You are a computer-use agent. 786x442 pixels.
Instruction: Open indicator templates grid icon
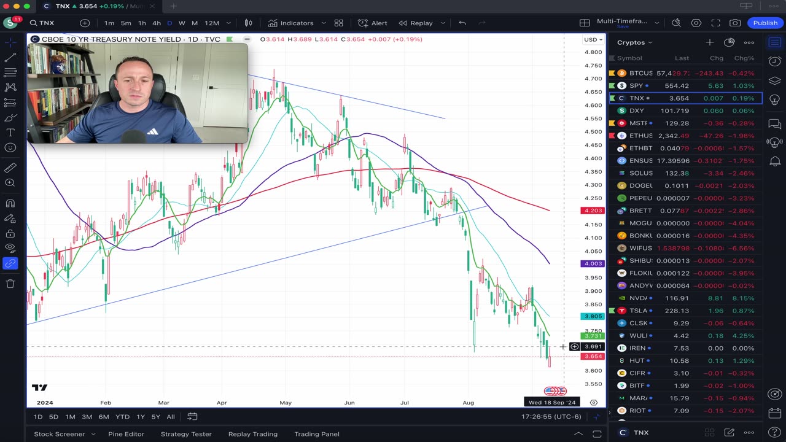click(338, 23)
